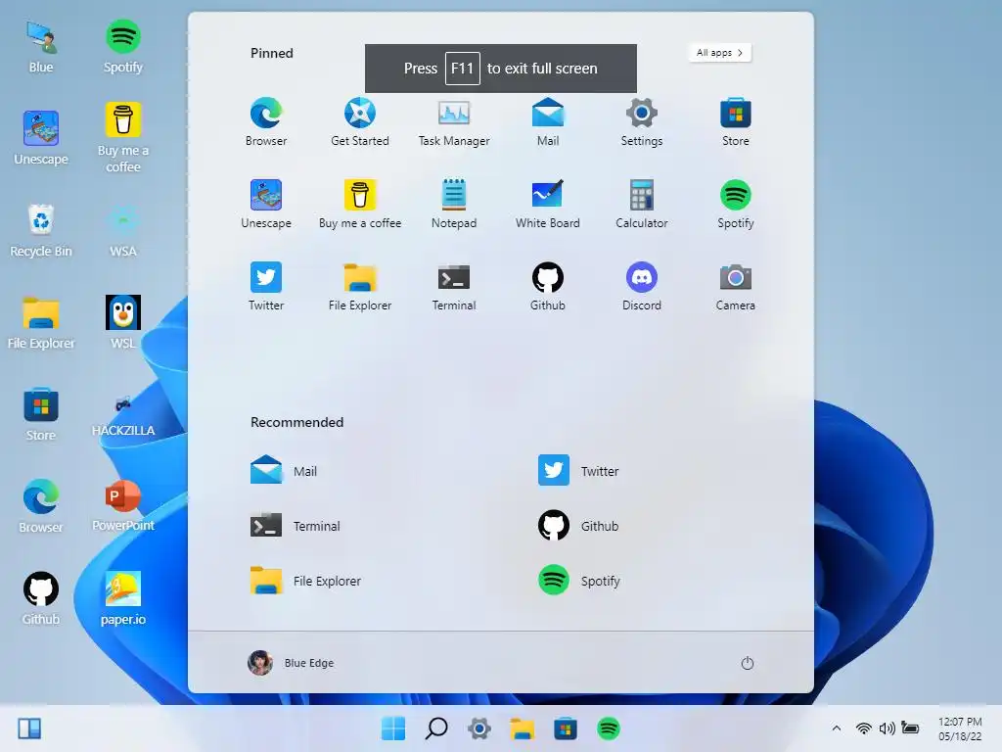Select PowerPoint desktop icon
The image size is (1002, 752).
pos(122,506)
